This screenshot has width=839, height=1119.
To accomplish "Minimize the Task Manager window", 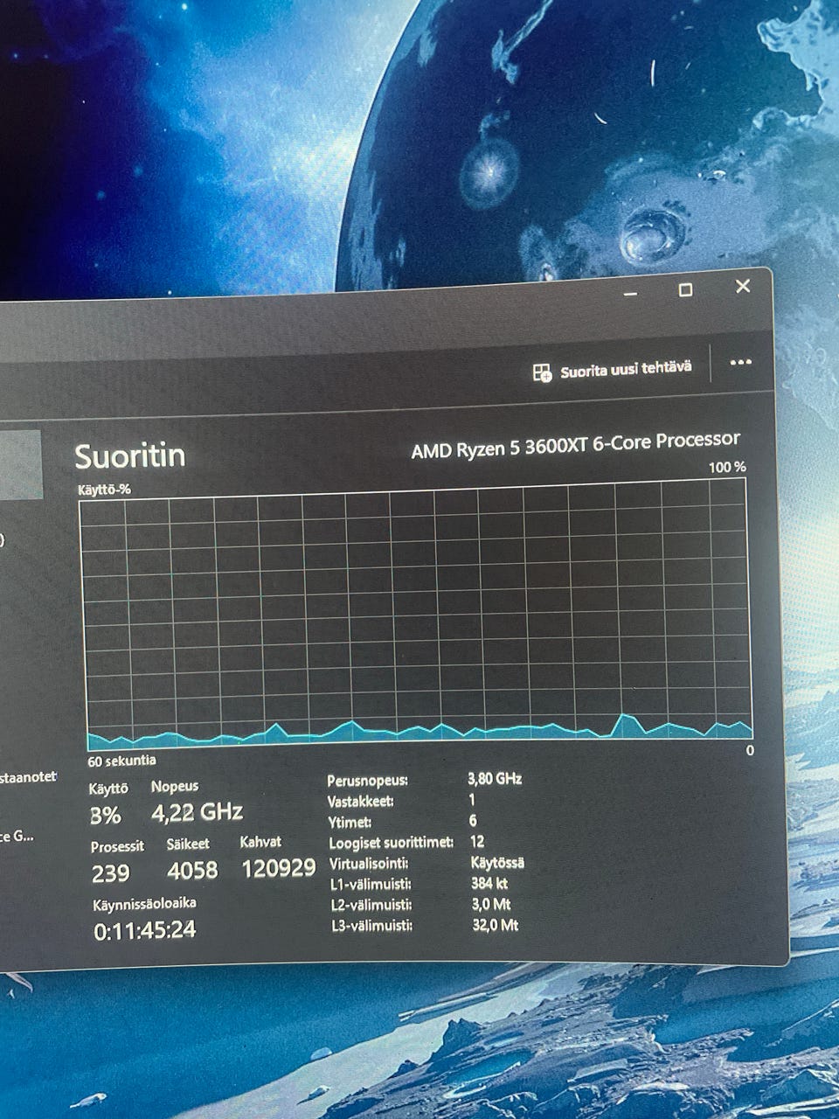I will (x=630, y=295).
